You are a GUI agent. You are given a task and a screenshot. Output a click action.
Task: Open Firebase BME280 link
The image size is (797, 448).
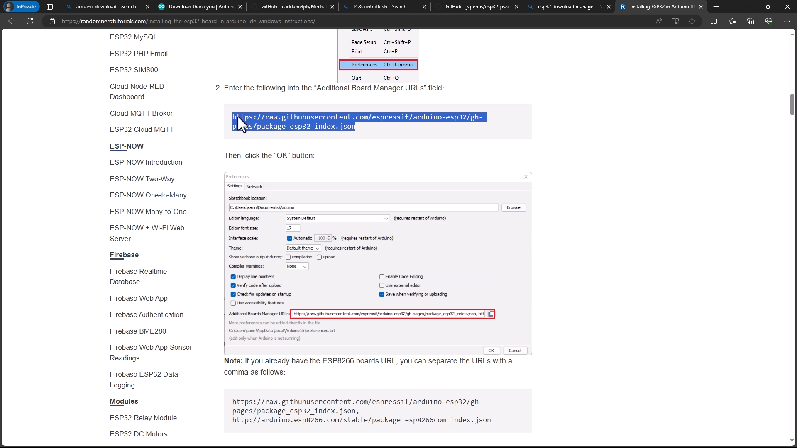click(x=138, y=331)
